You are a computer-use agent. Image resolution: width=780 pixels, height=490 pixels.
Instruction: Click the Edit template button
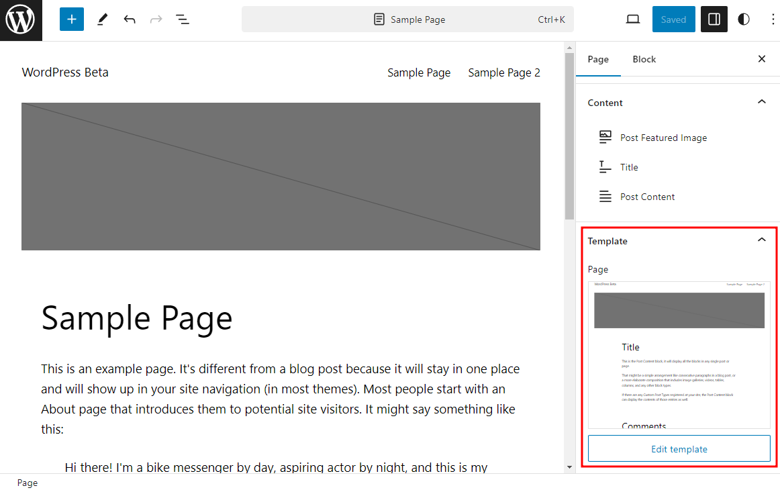click(x=679, y=448)
